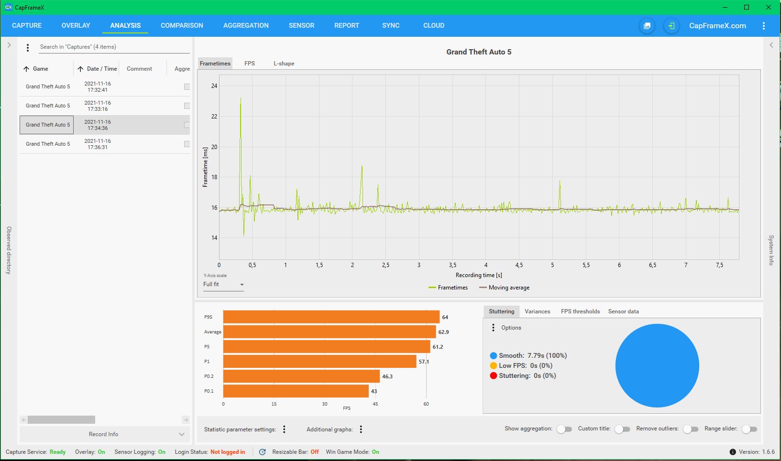
Task: Open the AGGREGATION tab
Action: pos(246,25)
